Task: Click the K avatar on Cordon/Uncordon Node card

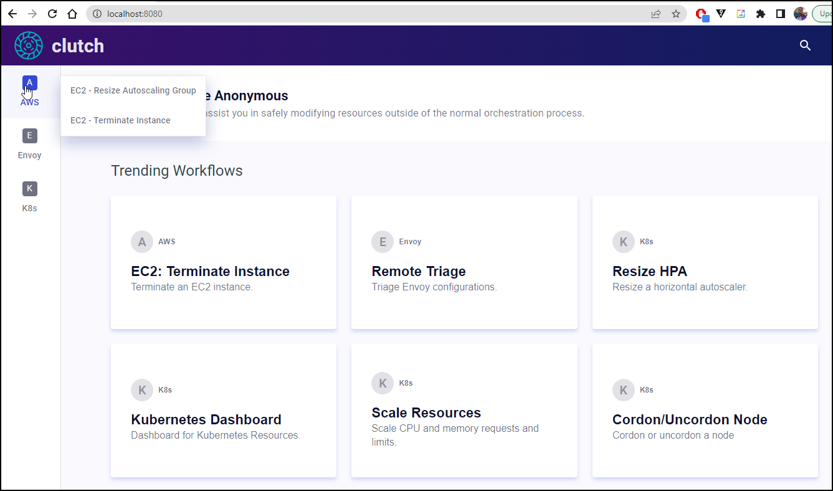Action: pos(624,390)
